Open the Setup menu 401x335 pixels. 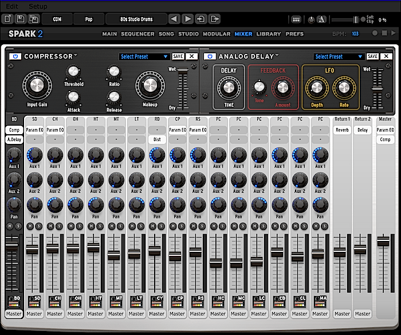point(38,6)
